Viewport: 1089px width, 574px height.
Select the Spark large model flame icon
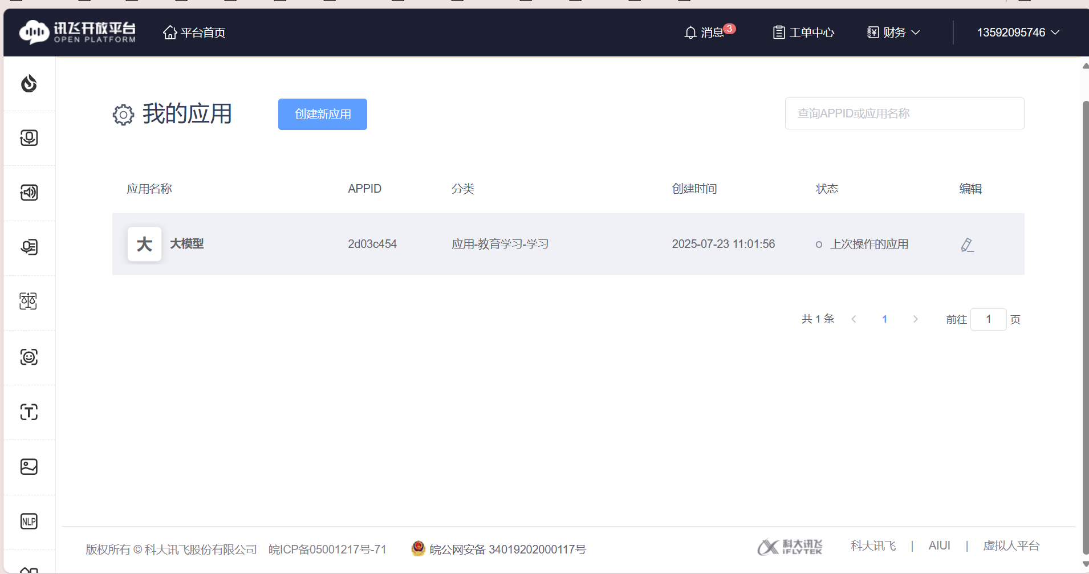click(29, 84)
